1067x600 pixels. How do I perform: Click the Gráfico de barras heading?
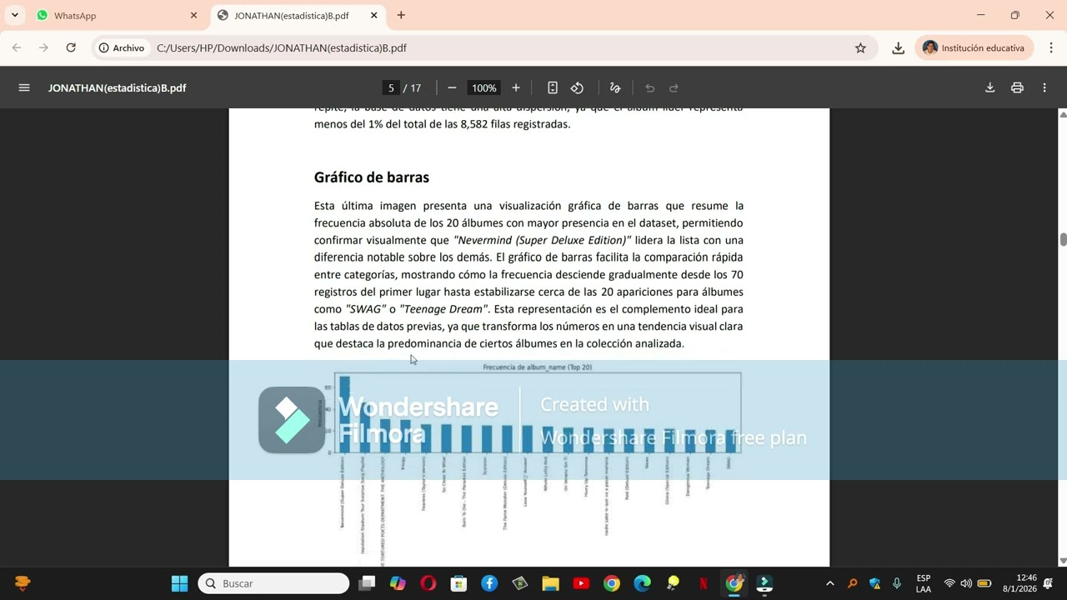pos(372,177)
